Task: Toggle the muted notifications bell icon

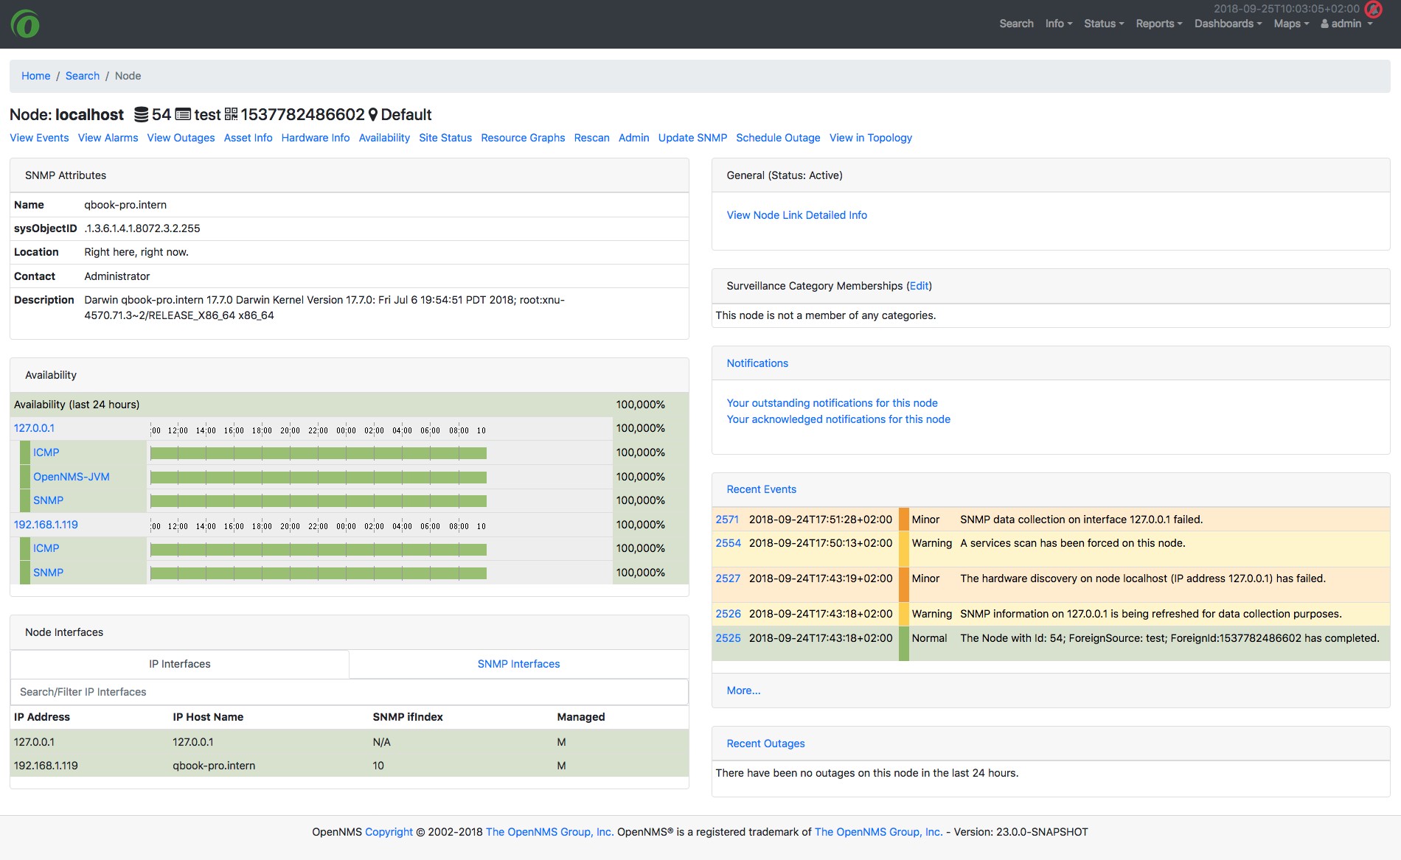Action: (x=1373, y=11)
